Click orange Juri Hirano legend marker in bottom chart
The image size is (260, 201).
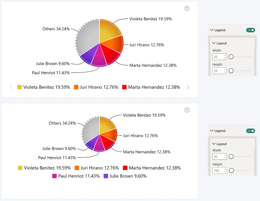(x=77, y=168)
